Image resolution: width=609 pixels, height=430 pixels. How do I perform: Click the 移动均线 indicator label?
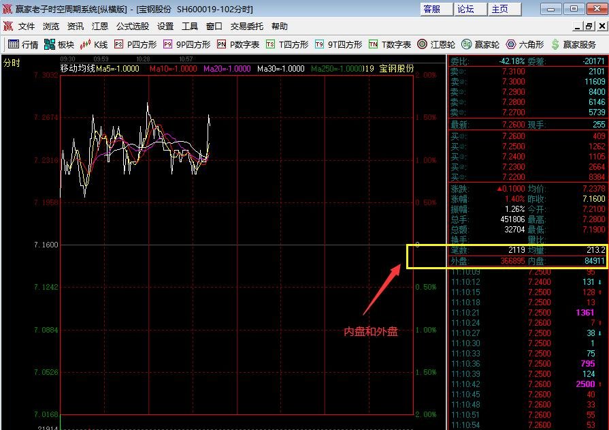point(78,69)
